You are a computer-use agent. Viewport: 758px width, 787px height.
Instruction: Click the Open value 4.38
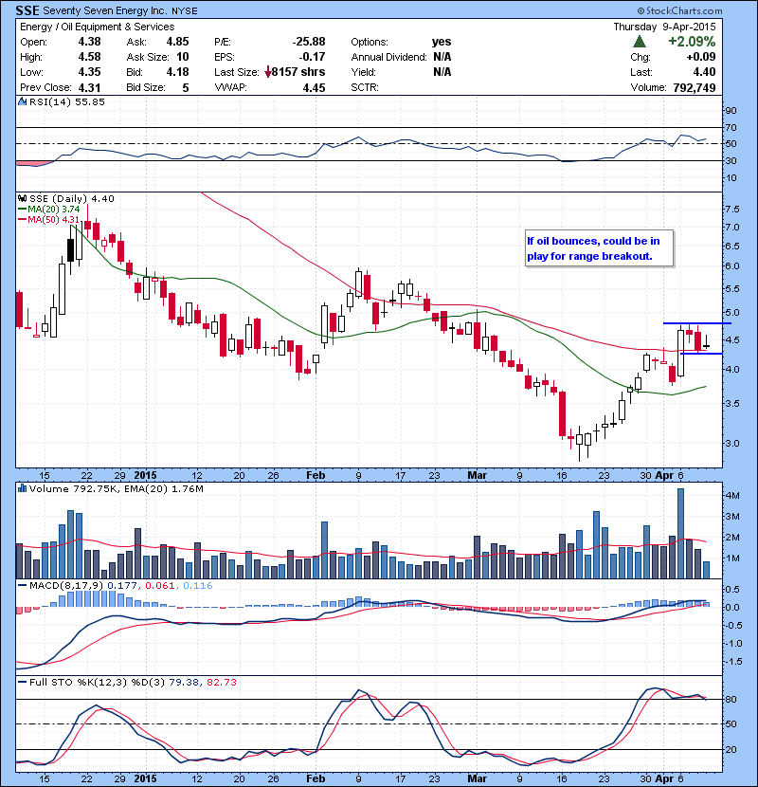pyautogui.click(x=89, y=42)
